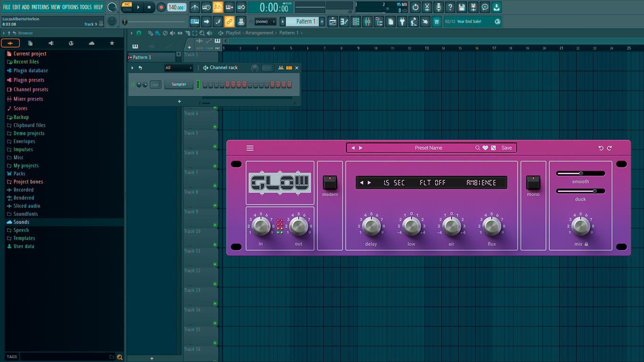This screenshot has height=362, width=644.
Task: Open the Playlist view button
Action: point(333,21)
